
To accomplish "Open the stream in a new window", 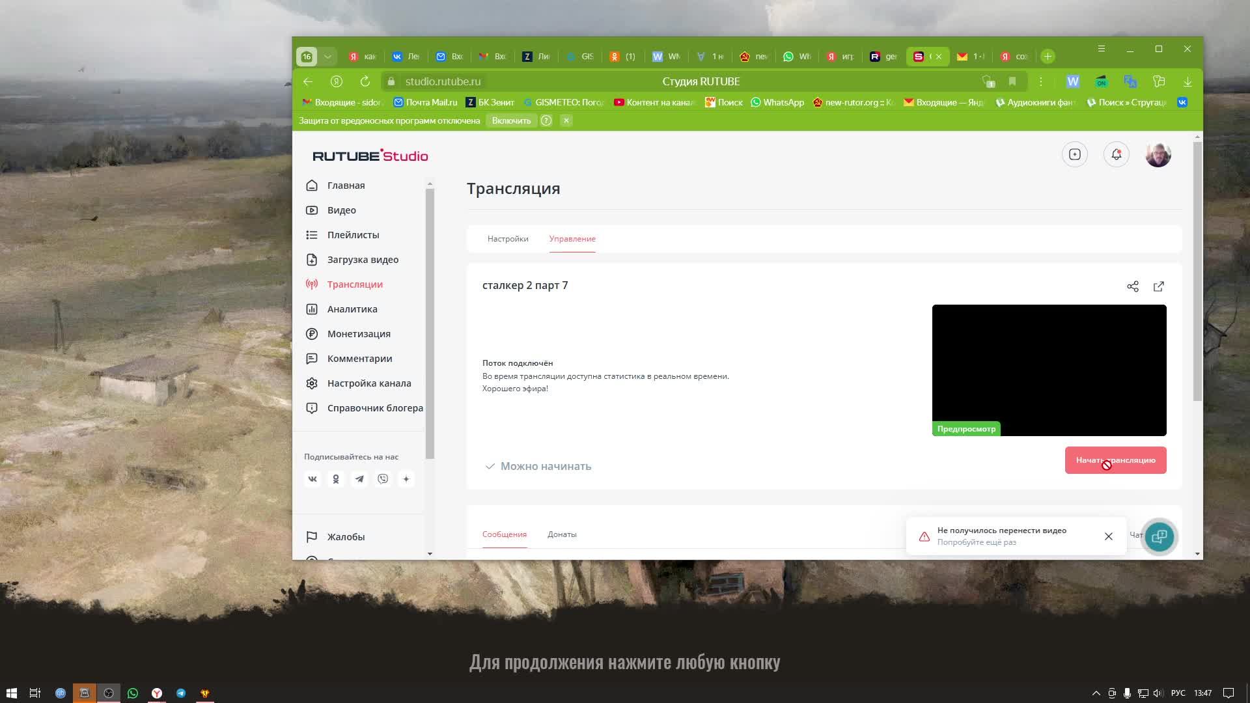I will [1159, 286].
